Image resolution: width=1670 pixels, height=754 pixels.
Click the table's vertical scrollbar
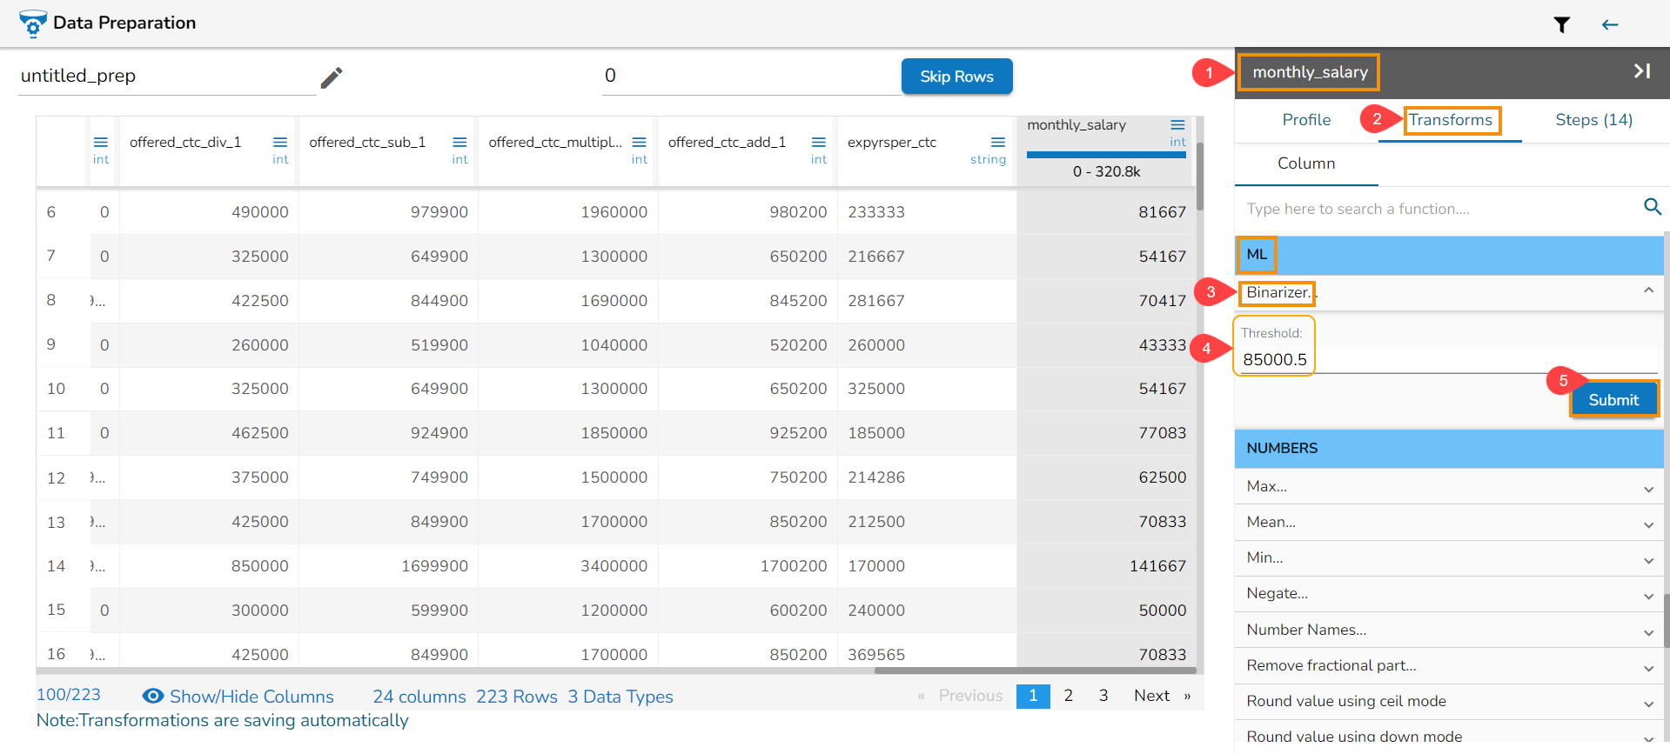(1199, 177)
